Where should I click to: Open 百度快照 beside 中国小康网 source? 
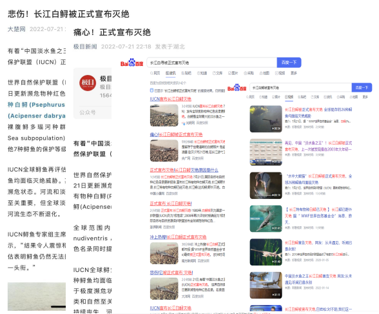172,194
